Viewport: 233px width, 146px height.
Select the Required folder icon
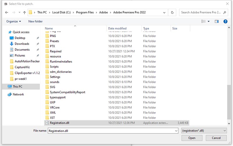47,51
